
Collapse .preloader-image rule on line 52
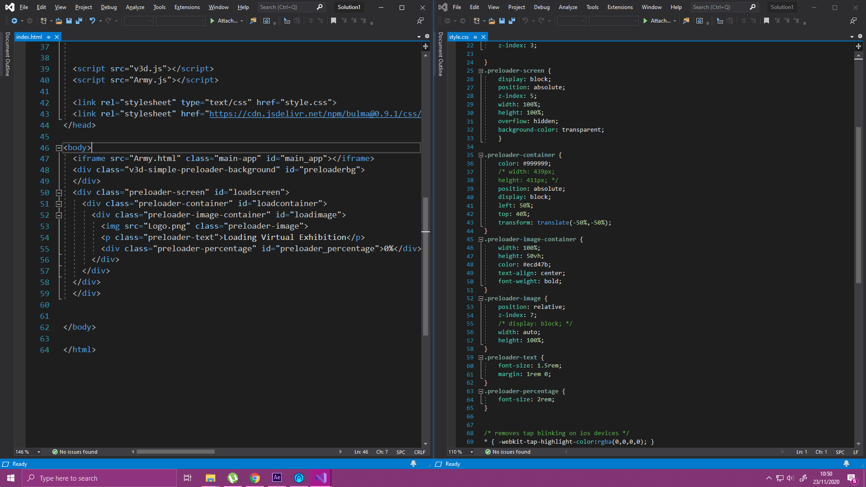(x=481, y=299)
